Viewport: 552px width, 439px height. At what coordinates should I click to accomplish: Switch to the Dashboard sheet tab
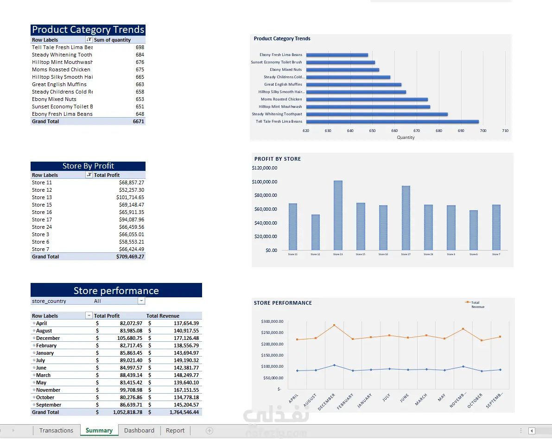pyautogui.click(x=139, y=431)
